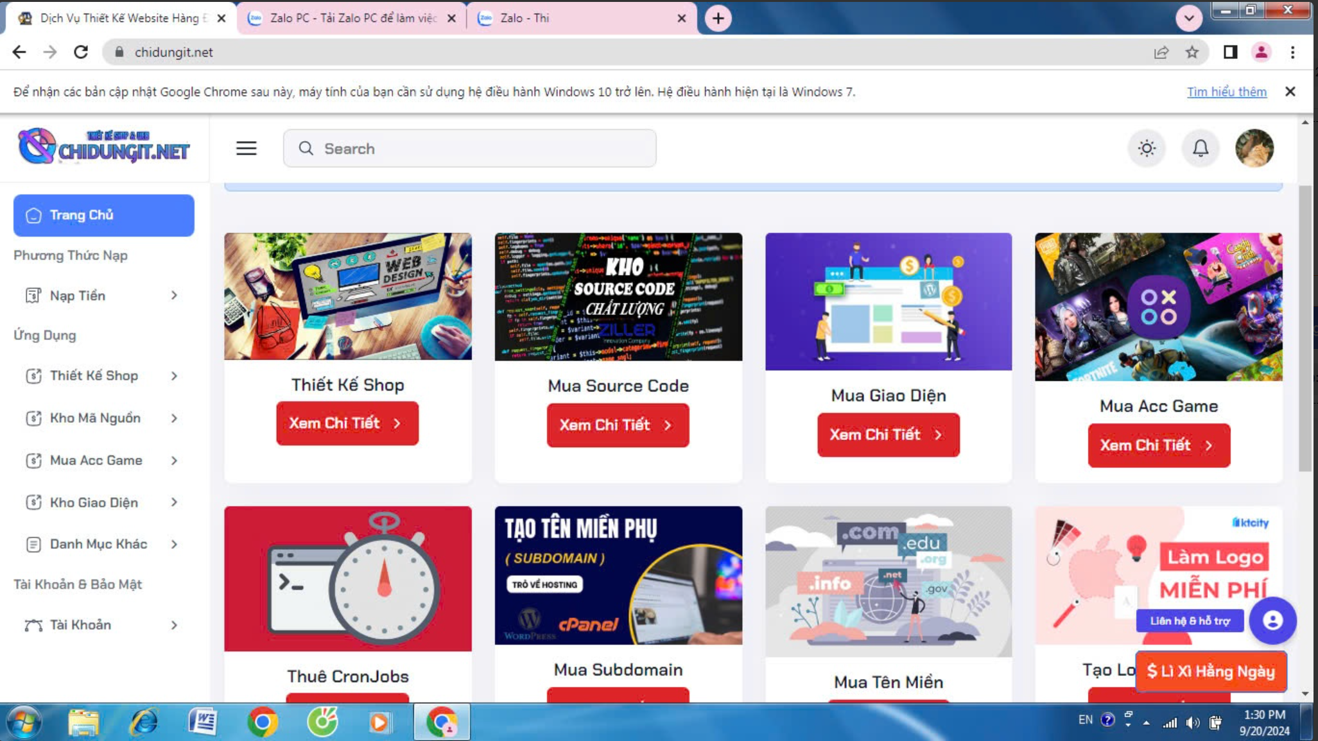Toggle the light/dark theme sun icon
Viewport: 1318px width, 741px height.
coord(1147,148)
